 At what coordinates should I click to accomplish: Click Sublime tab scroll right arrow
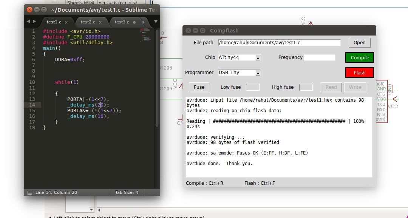(x=34, y=22)
